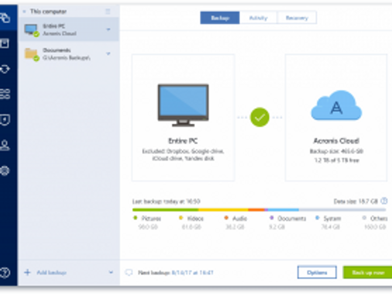Click the Options button
The height and width of the screenshot is (294, 392).
pos(317,272)
